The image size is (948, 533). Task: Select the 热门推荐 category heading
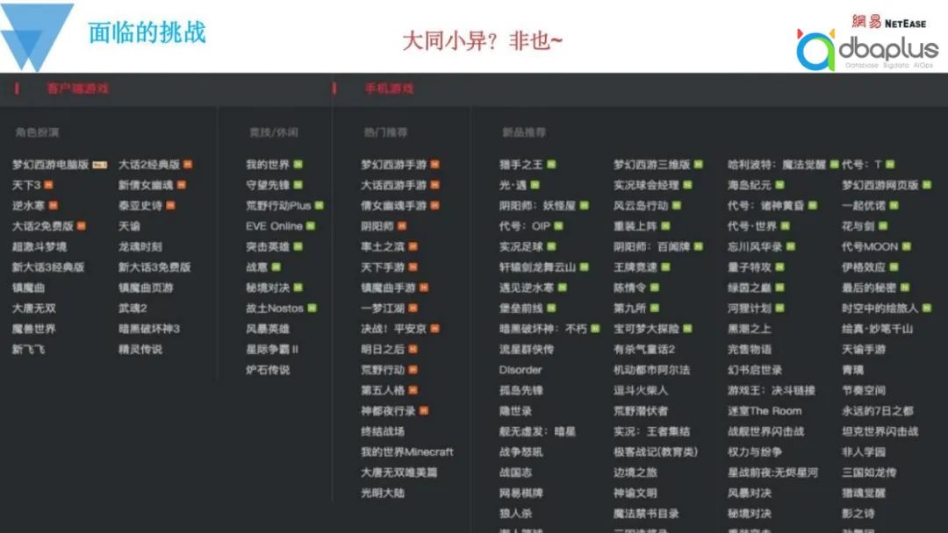[385, 132]
